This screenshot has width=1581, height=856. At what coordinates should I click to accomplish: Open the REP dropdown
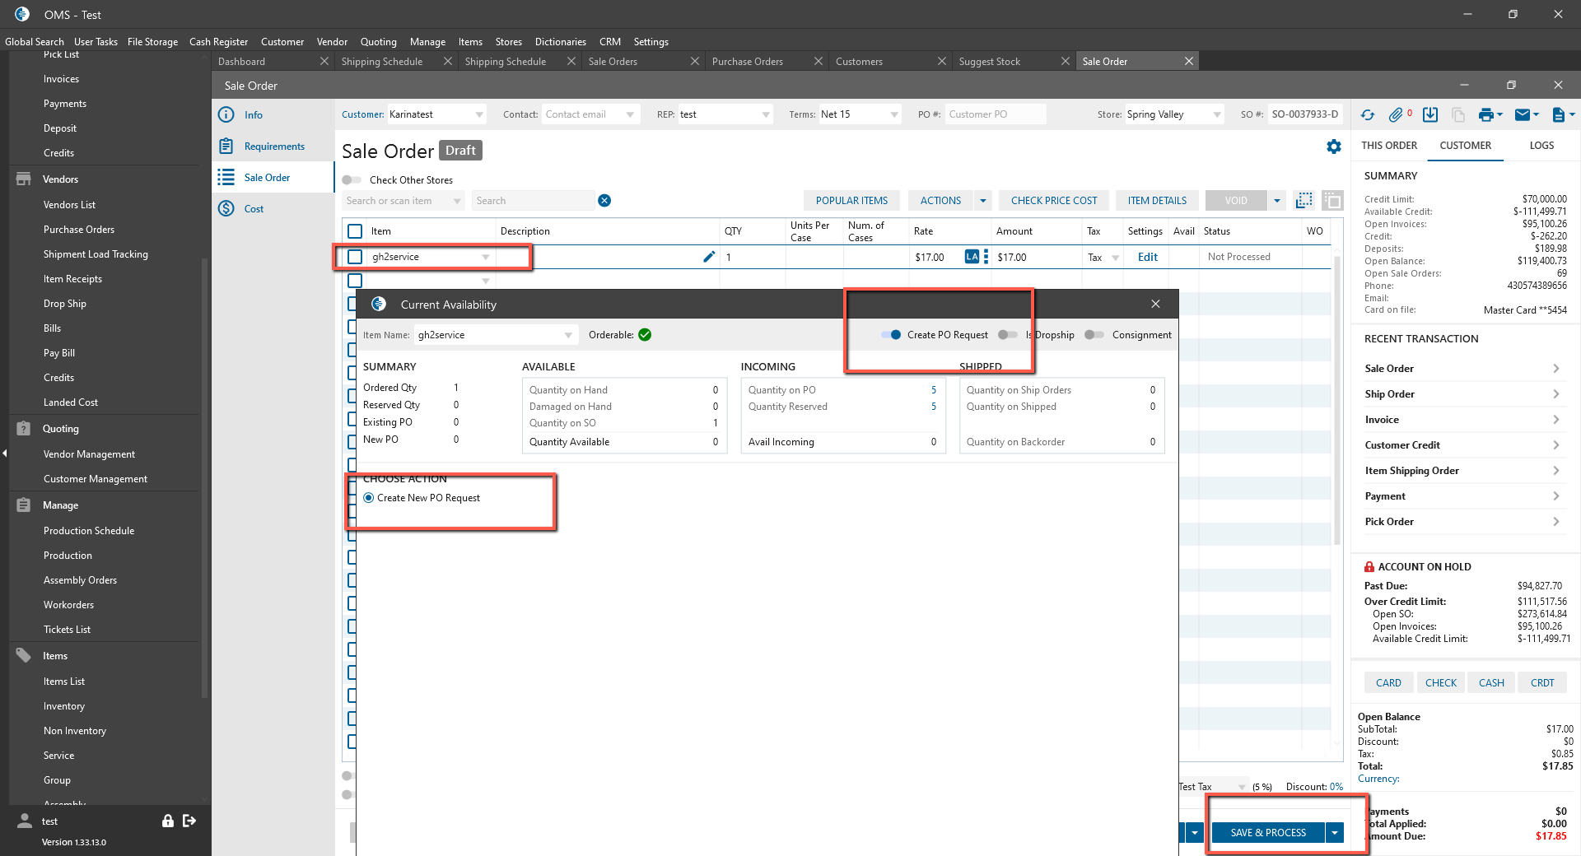[x=766, y=115]
